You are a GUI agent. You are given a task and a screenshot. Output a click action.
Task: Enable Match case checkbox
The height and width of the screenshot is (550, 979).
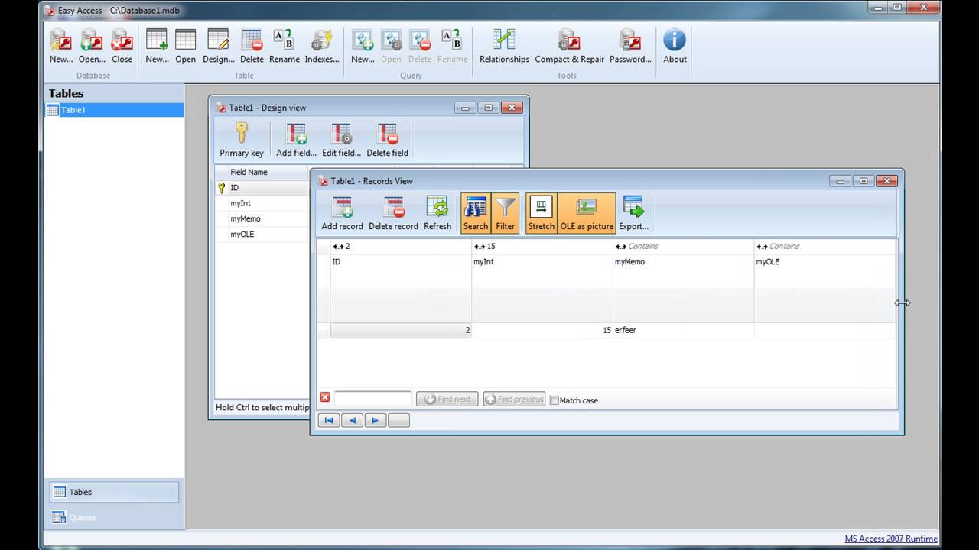coord(555,400)
